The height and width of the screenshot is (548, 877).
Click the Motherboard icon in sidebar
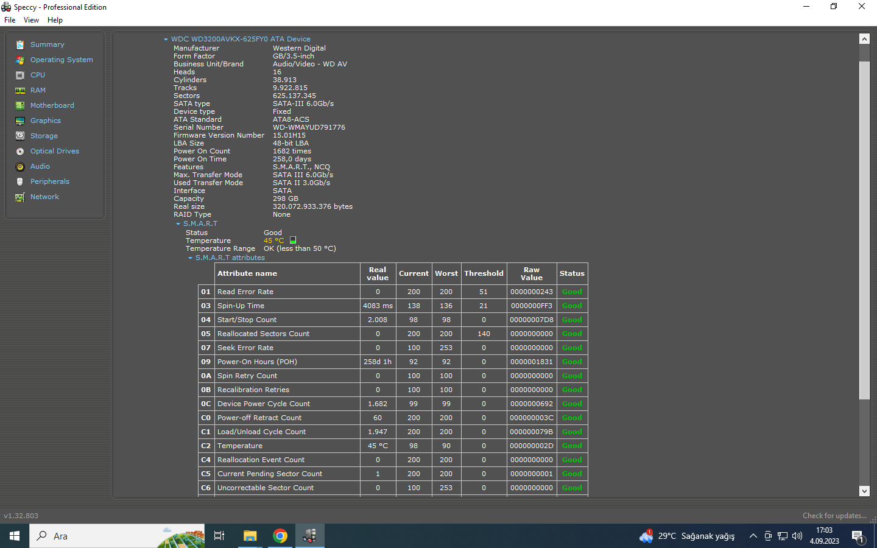point(20,105)
